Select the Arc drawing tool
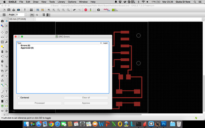 [x=6, y=97]
